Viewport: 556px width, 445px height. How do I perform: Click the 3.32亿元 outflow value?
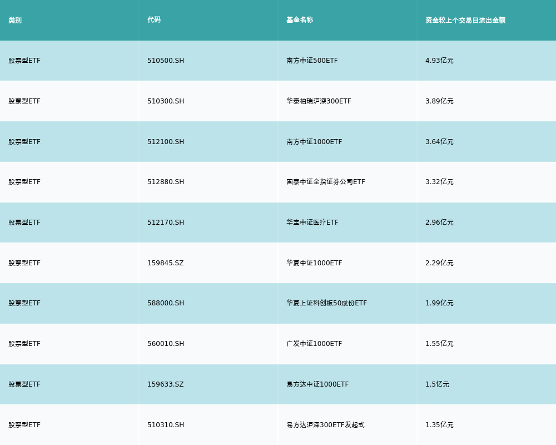click(439, 182)
